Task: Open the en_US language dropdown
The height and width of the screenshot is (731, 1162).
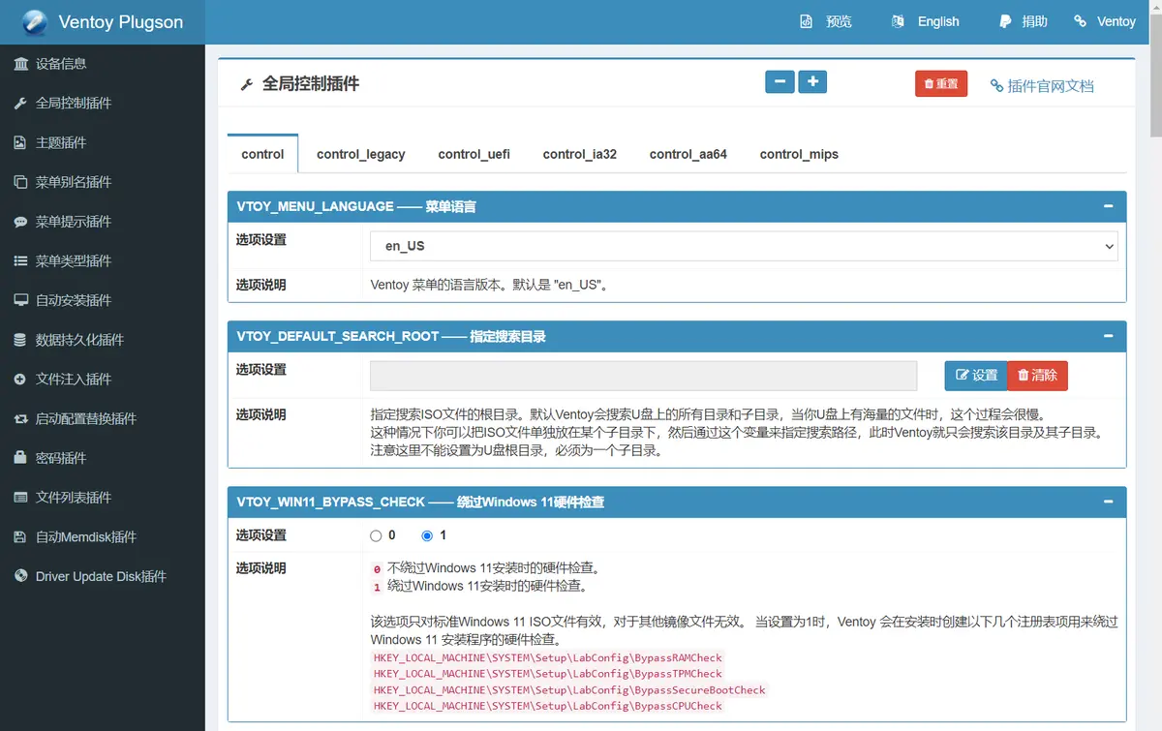Action: point(744,246)
